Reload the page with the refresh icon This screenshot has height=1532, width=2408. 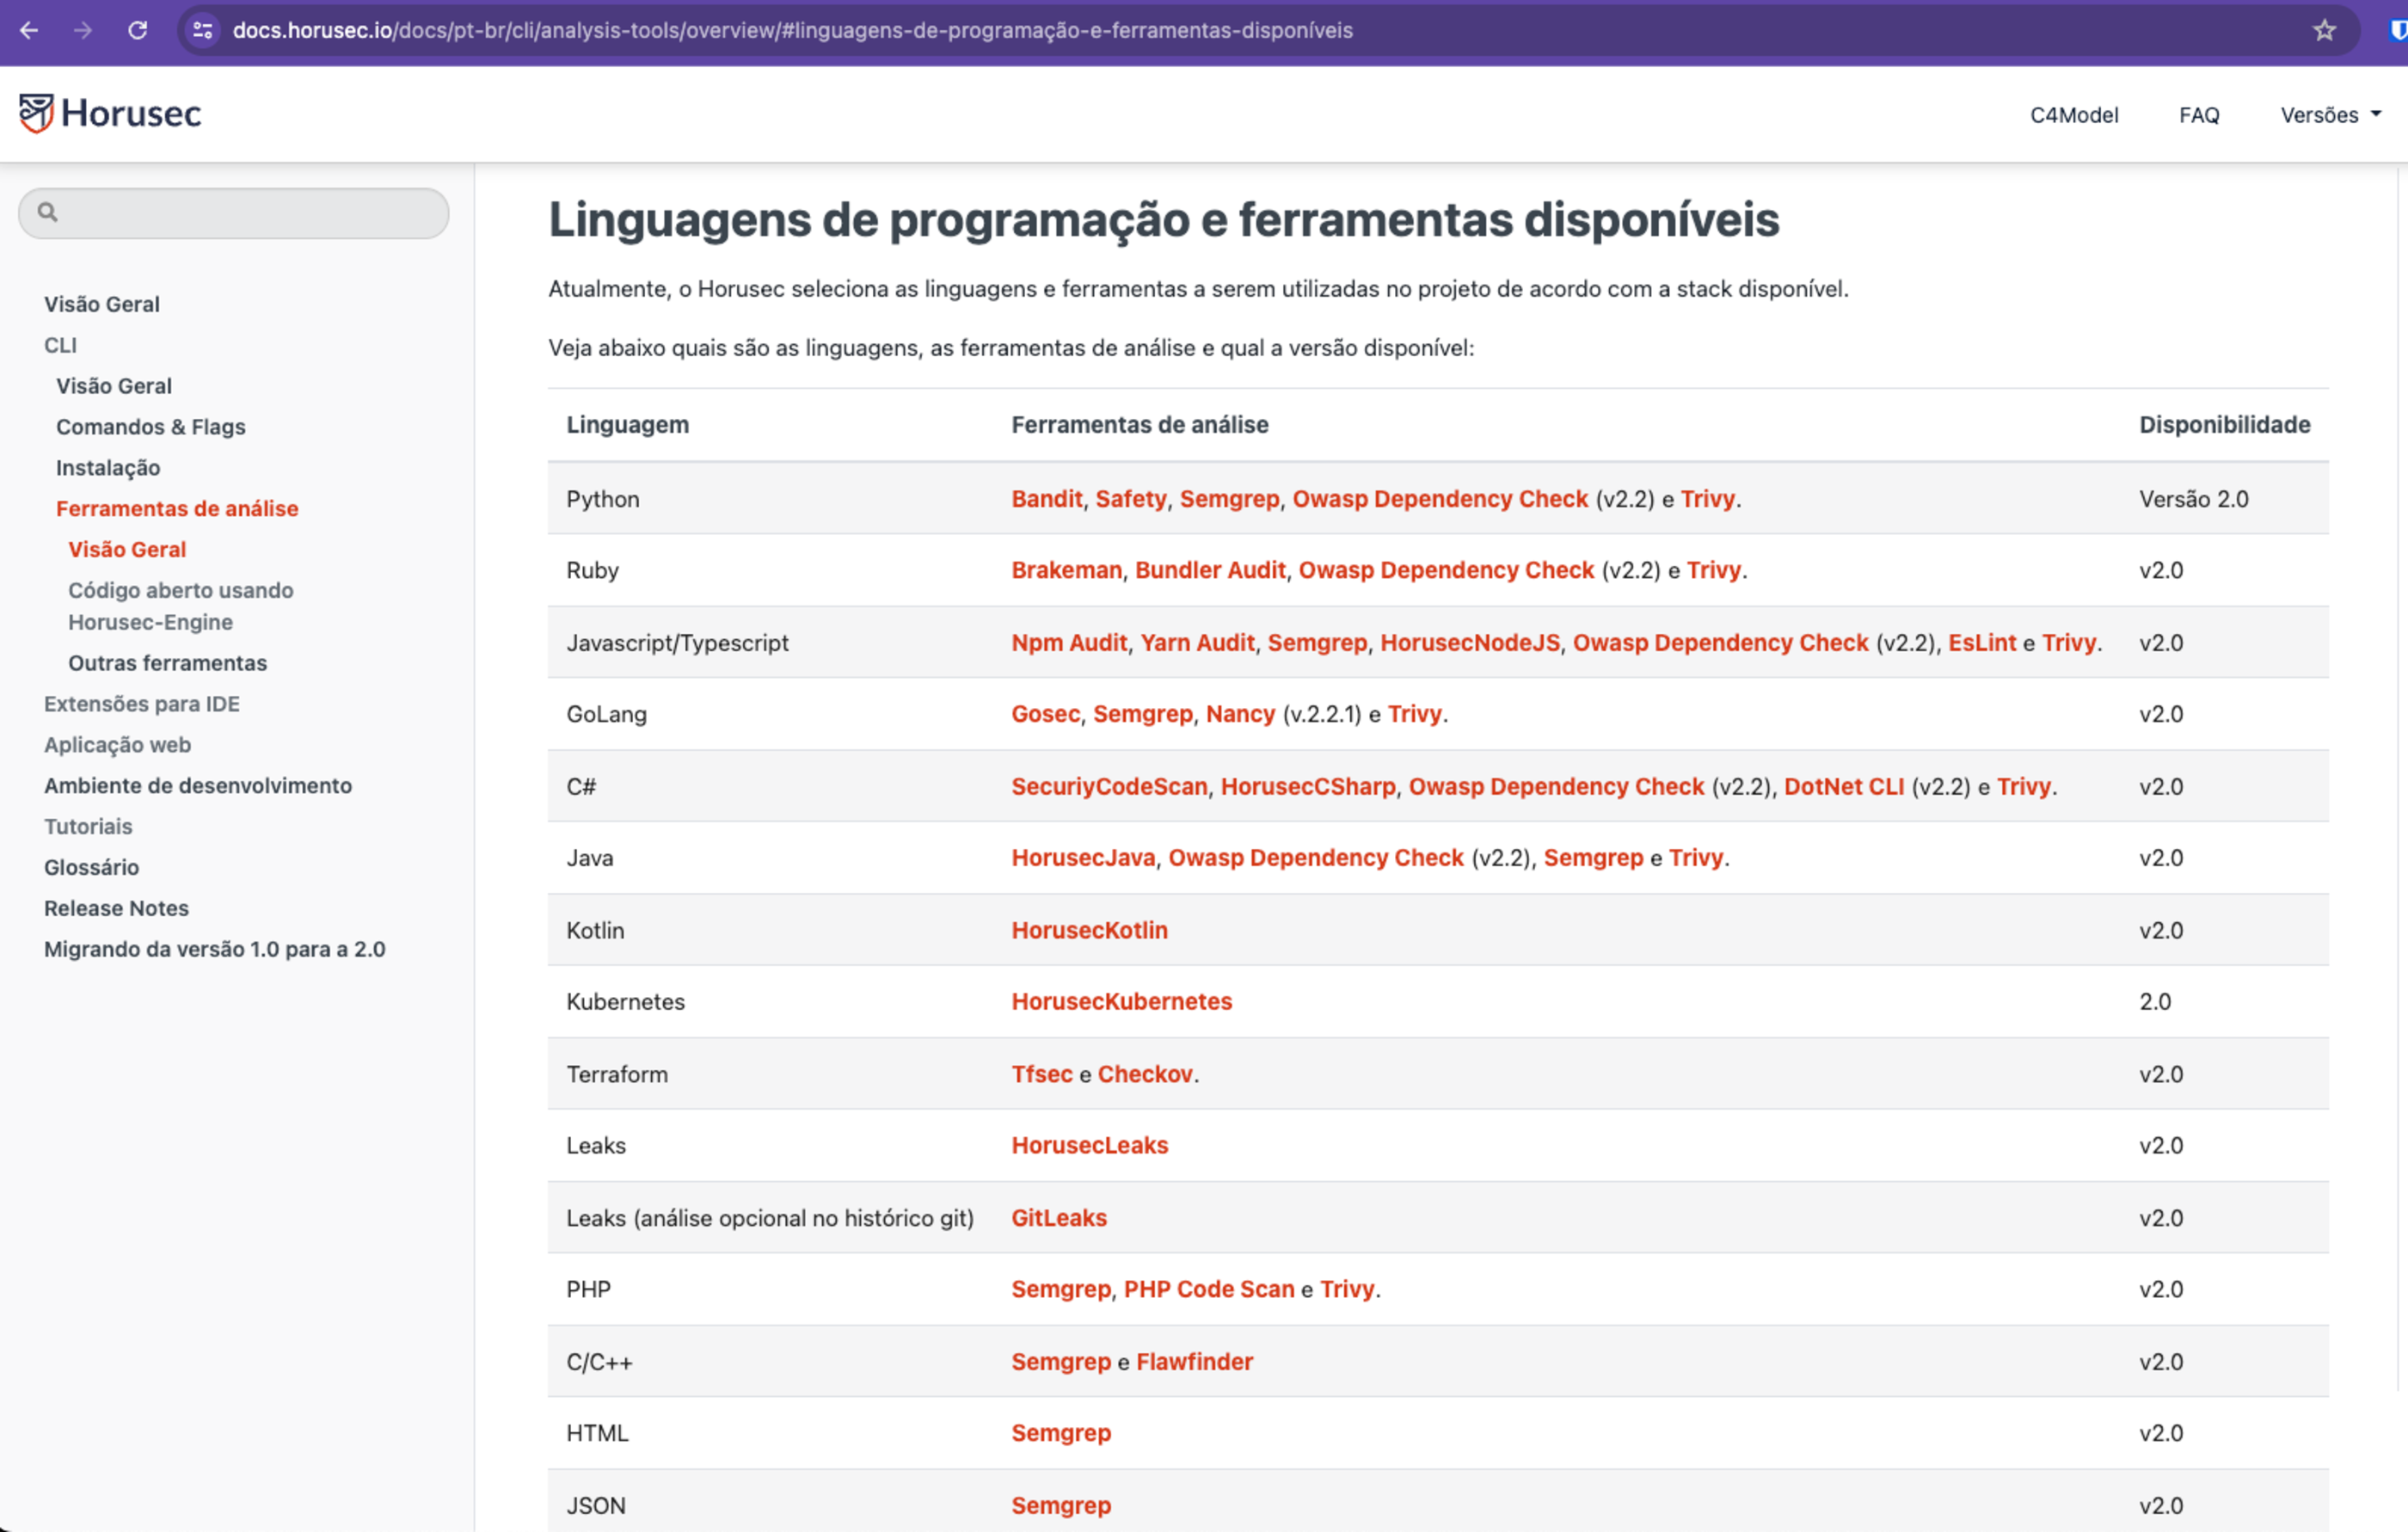pos(138,30)
